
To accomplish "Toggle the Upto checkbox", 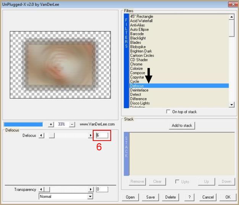I will [178, 182].
